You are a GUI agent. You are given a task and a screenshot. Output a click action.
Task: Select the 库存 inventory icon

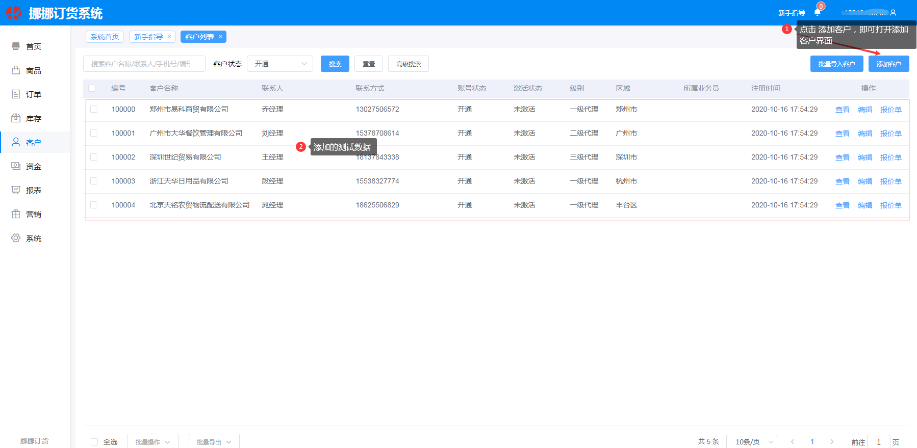click(x=16, y=118)
